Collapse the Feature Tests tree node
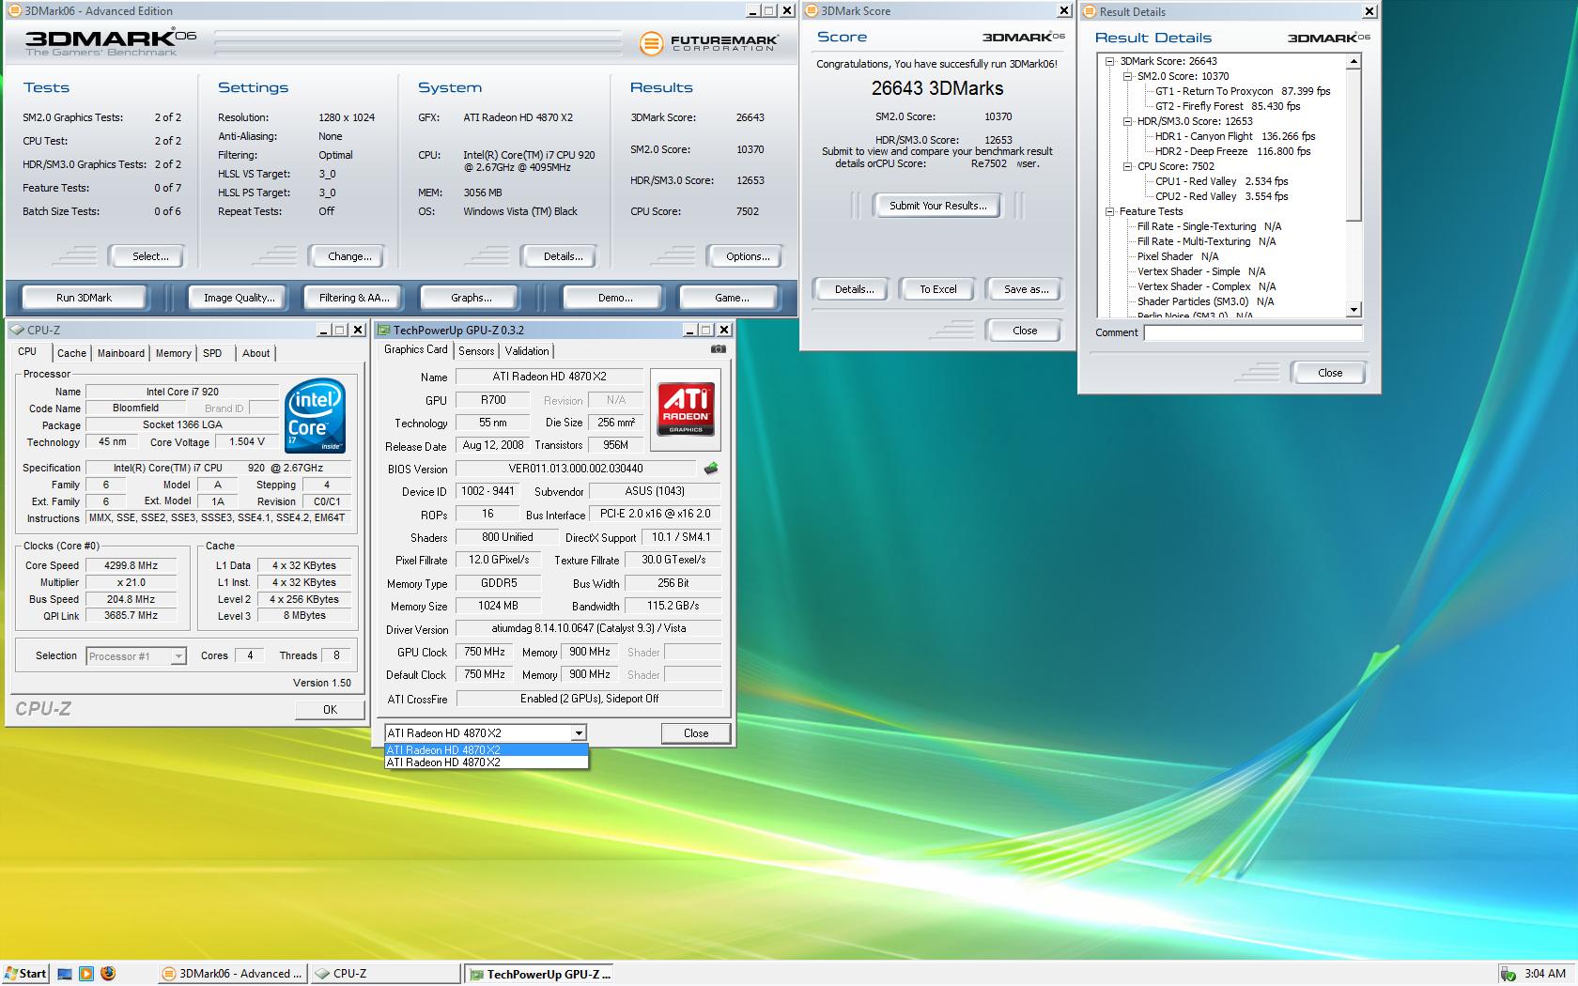Image resolution: width=1578 pixels, height=986 pixels. point(1109,211)
